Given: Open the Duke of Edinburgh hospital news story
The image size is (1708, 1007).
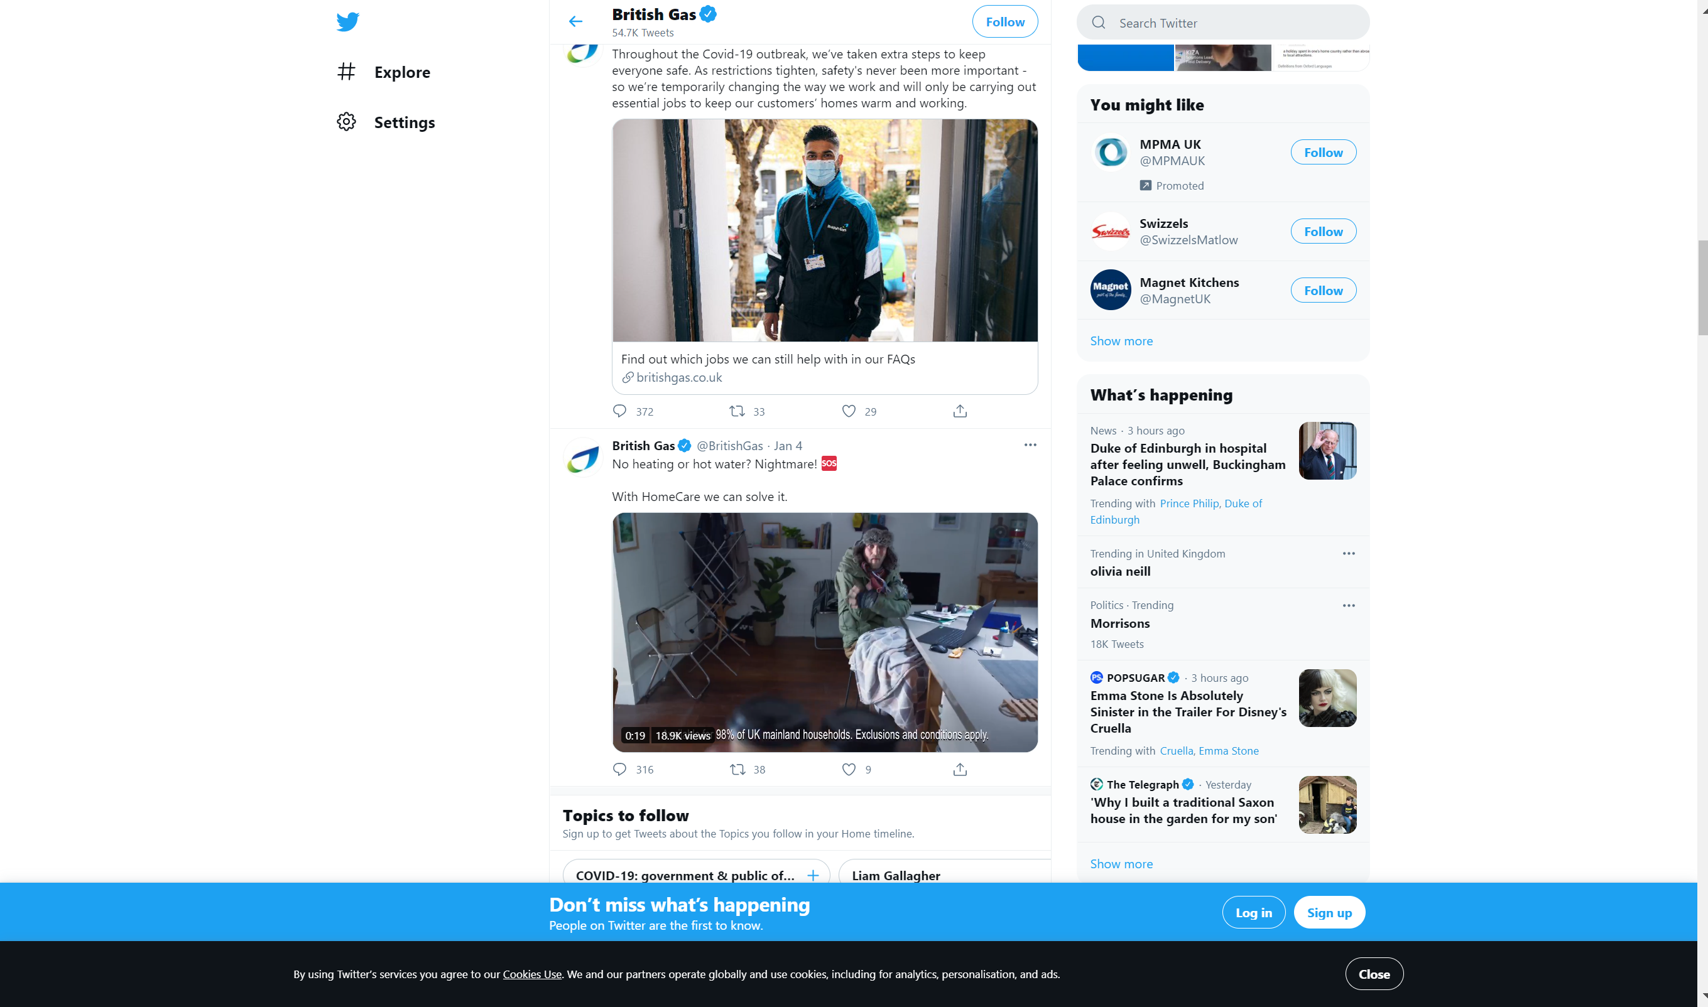Looking at the screenshot, I should coord(1187,465).
